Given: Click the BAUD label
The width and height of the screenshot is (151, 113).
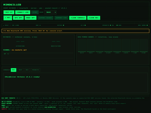Looking at the screenshot, I should [x=41, y=12].
